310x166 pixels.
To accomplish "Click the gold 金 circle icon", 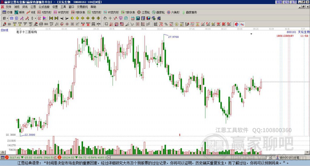I will coord(176,24).
